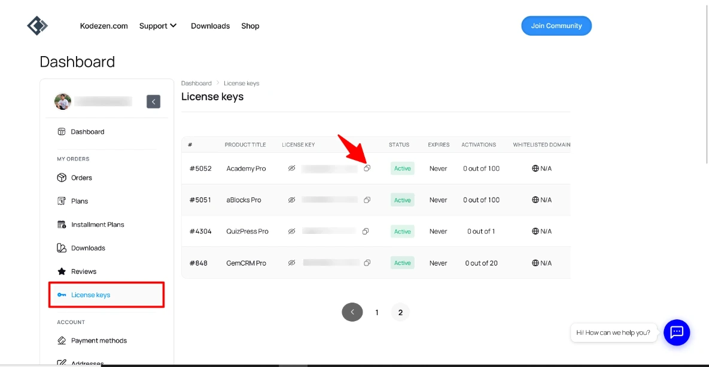Image resolution: width=709 pixels, height=367 pixels.
Task: Click the Dashboard sidebar icon
Action: click(x=62, y=132)
